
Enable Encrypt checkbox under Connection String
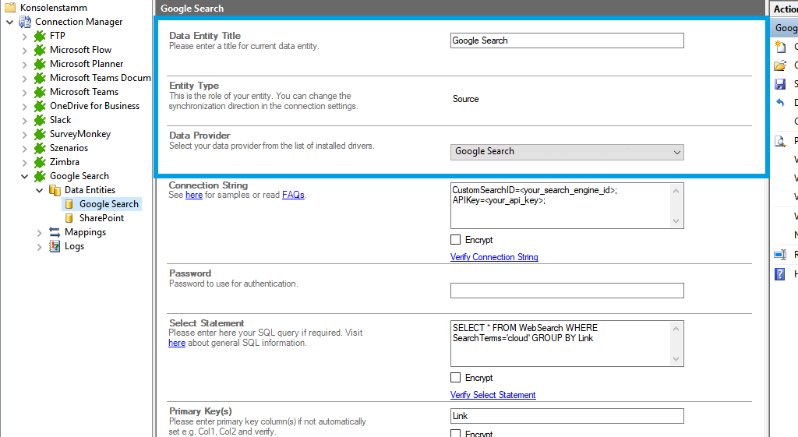(456, 240)
